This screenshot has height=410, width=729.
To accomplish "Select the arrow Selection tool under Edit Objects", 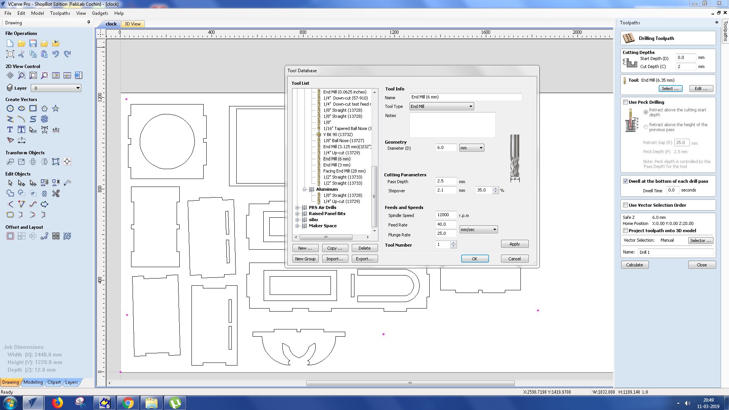I will click(10, 183).
